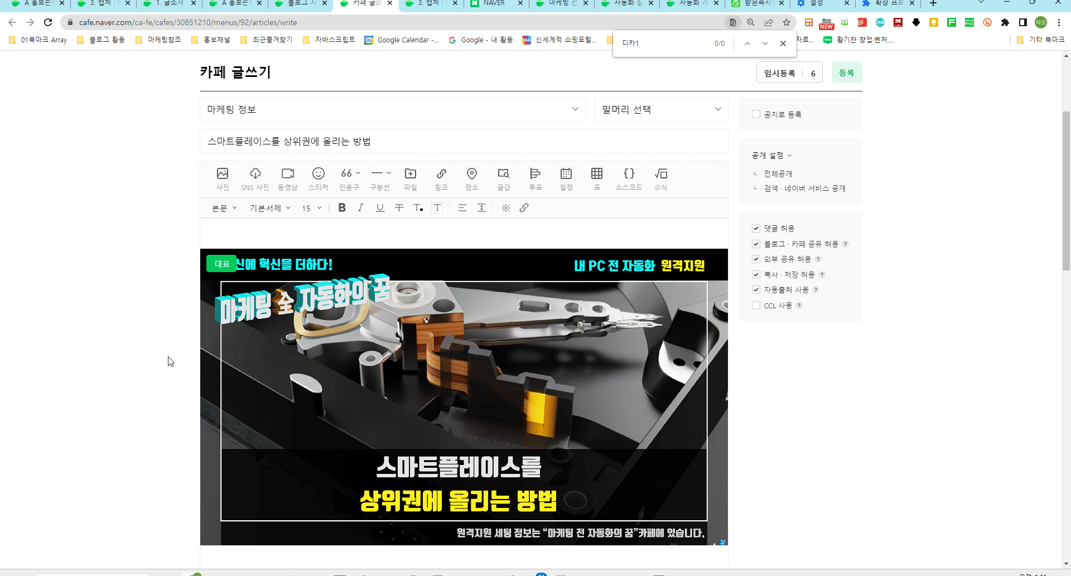Open the text alignment options

coord(462,207)
